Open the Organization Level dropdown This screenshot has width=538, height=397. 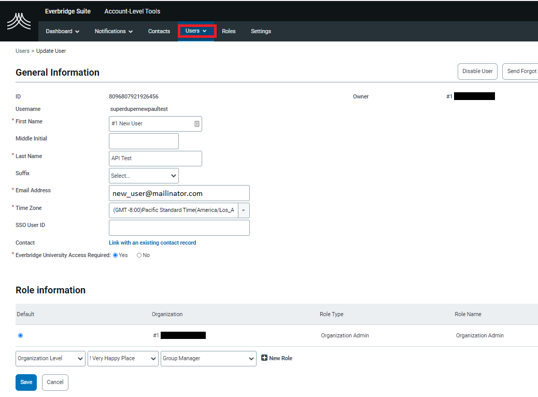[50, 359]
